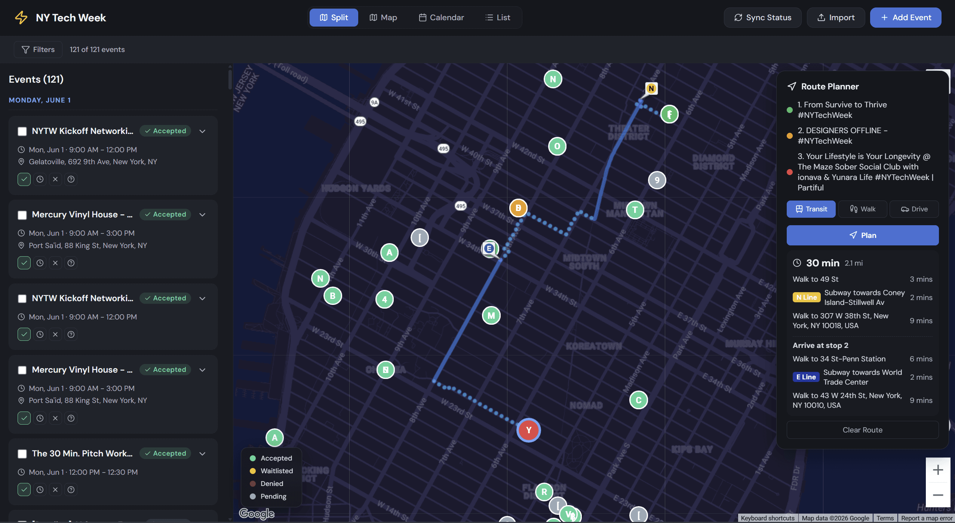Viewport: 955px width, 523px height.
Task: Click the Import button
Action: [836, 18]
